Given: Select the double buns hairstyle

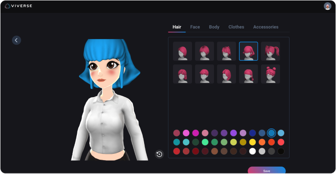Looking at the screenshot, I should coord(271,74).
